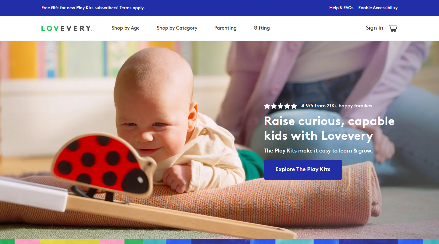
Task: Click the 4.9/5 from 21K+ happy families text
Action: (x=337, y=106)
